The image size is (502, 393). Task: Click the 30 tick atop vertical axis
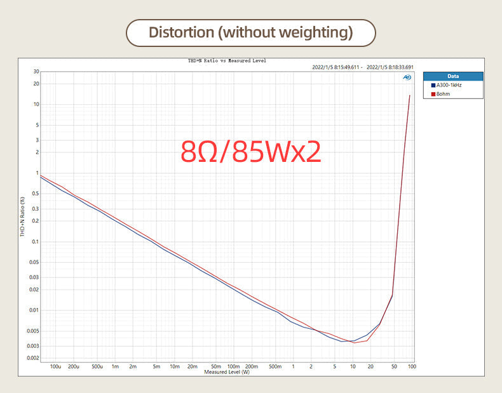point(36,72)
